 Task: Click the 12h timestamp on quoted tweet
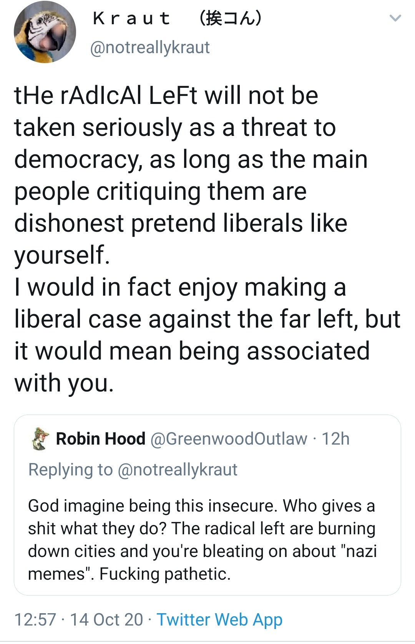click(x=335, y=439)
